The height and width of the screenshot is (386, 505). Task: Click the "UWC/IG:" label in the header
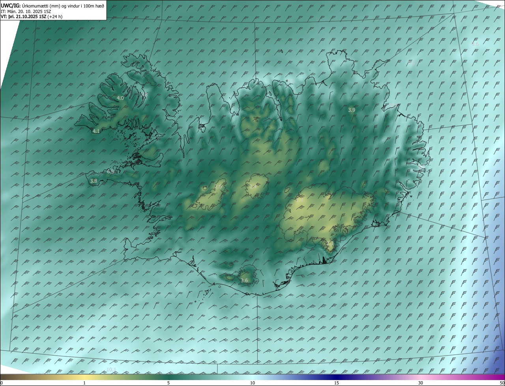coord(11,6)
